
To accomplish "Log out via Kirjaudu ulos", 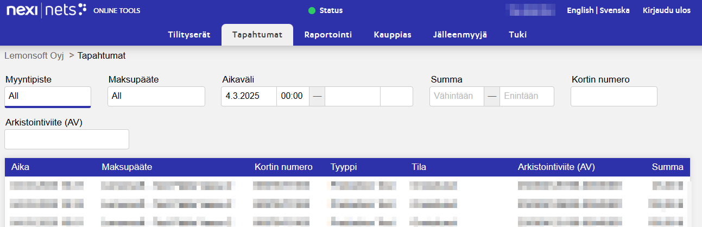I will tap(666, 10).
